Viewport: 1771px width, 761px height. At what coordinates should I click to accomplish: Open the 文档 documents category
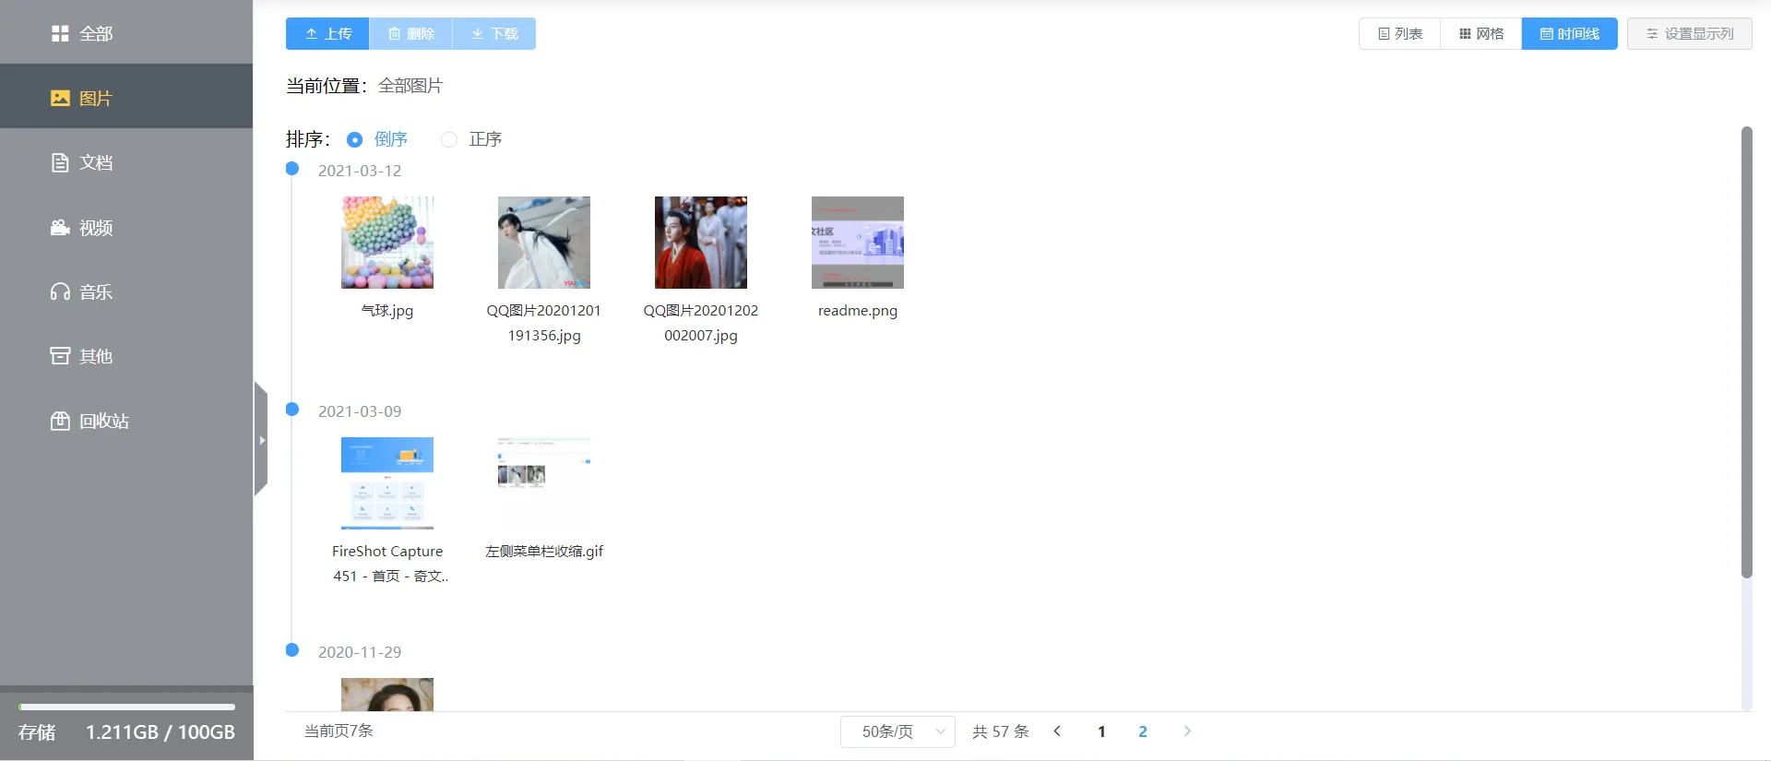(x=126, y=162)
